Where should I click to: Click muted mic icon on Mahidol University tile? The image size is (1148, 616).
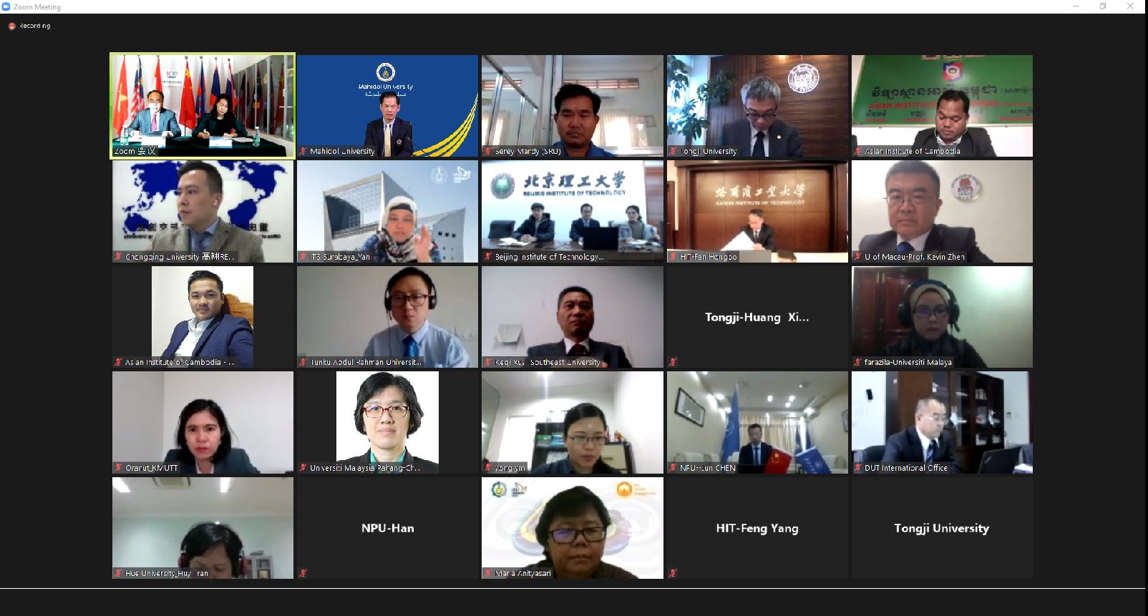pos(303,151)
